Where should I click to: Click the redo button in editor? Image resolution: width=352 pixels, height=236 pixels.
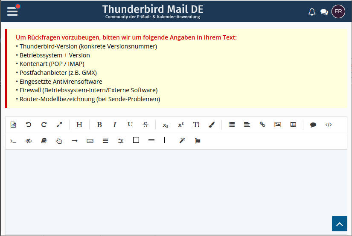pyautogui.click(x=44, y=125)
